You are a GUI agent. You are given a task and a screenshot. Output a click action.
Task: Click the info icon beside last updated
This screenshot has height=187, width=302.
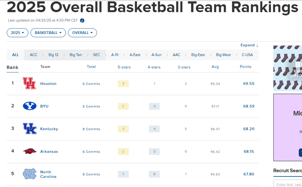pos(82,20)
